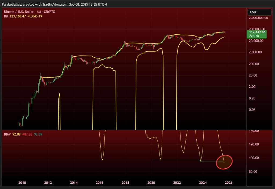
Task: Click the 2022 label on time axis
Action: tap(177, 183)
